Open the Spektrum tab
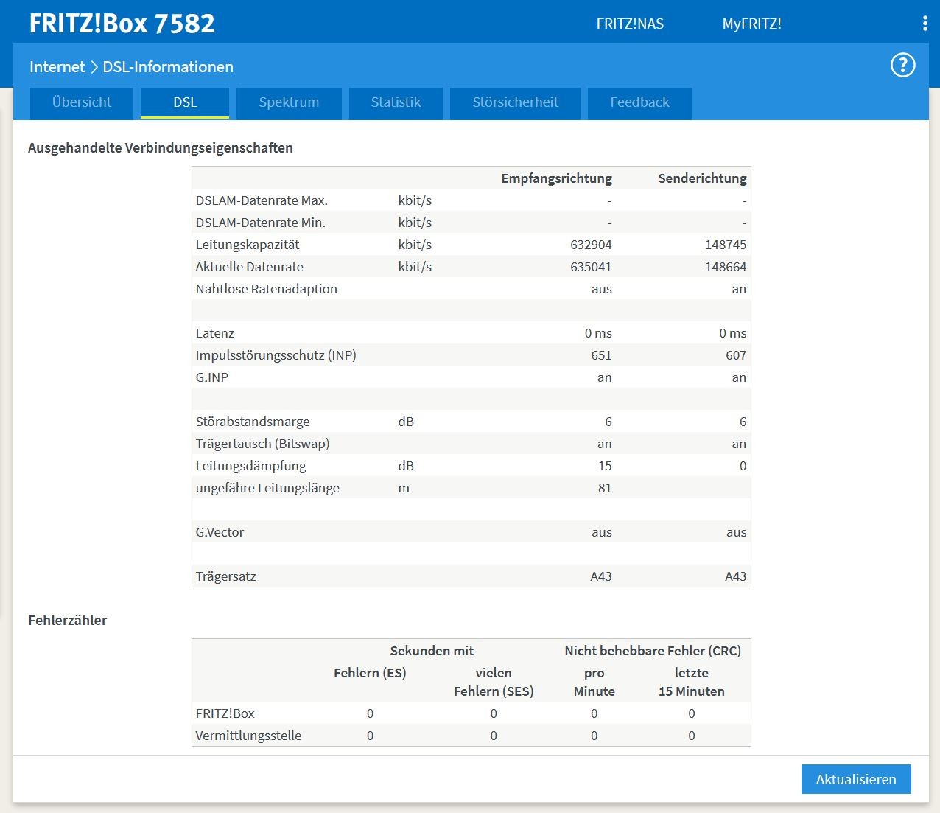Image resolution: width=940 pixels, height=813 pixels. (x=289, y=102)
